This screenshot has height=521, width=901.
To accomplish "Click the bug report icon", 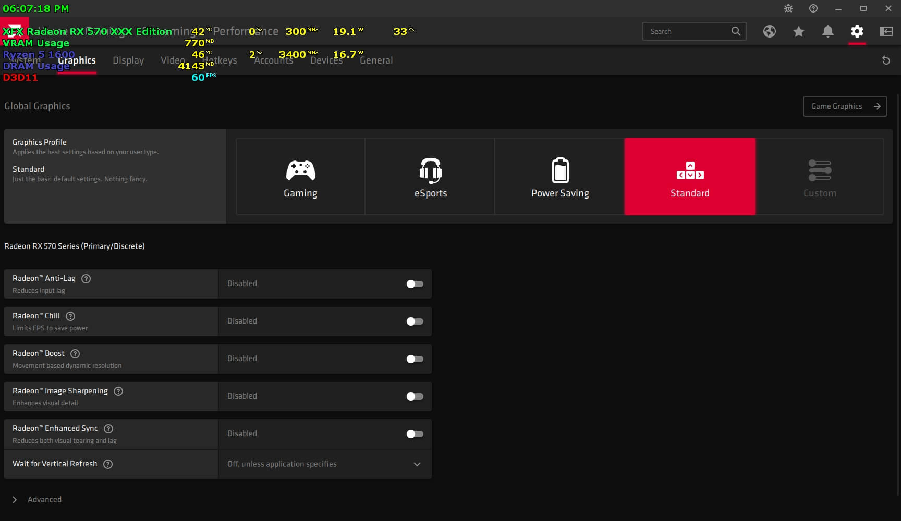I will pyautogui.click(x=788, y=8).
